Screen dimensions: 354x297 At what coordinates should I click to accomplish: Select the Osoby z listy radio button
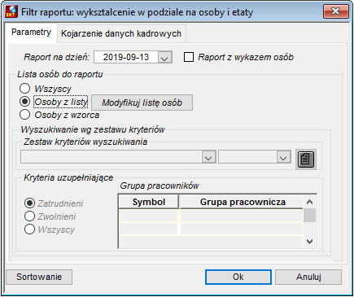click(24, 102)
